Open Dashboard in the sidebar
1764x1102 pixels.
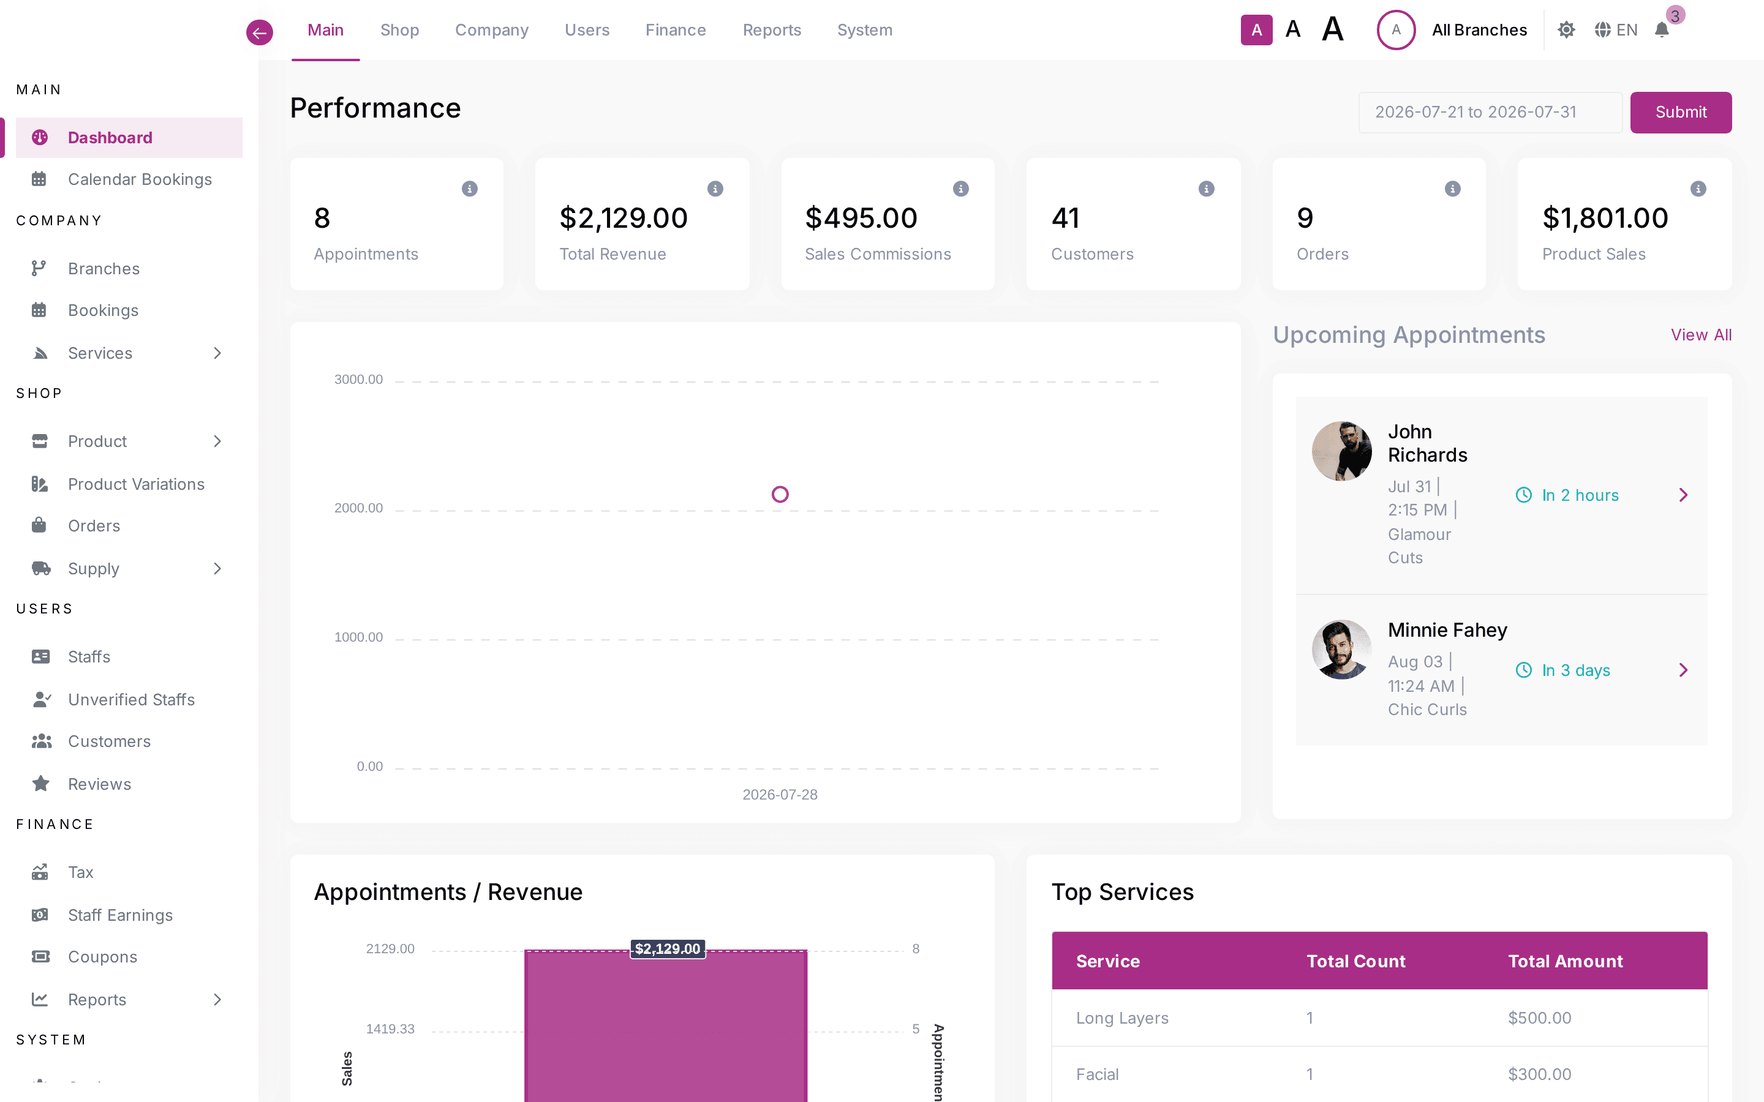[129, 138]
